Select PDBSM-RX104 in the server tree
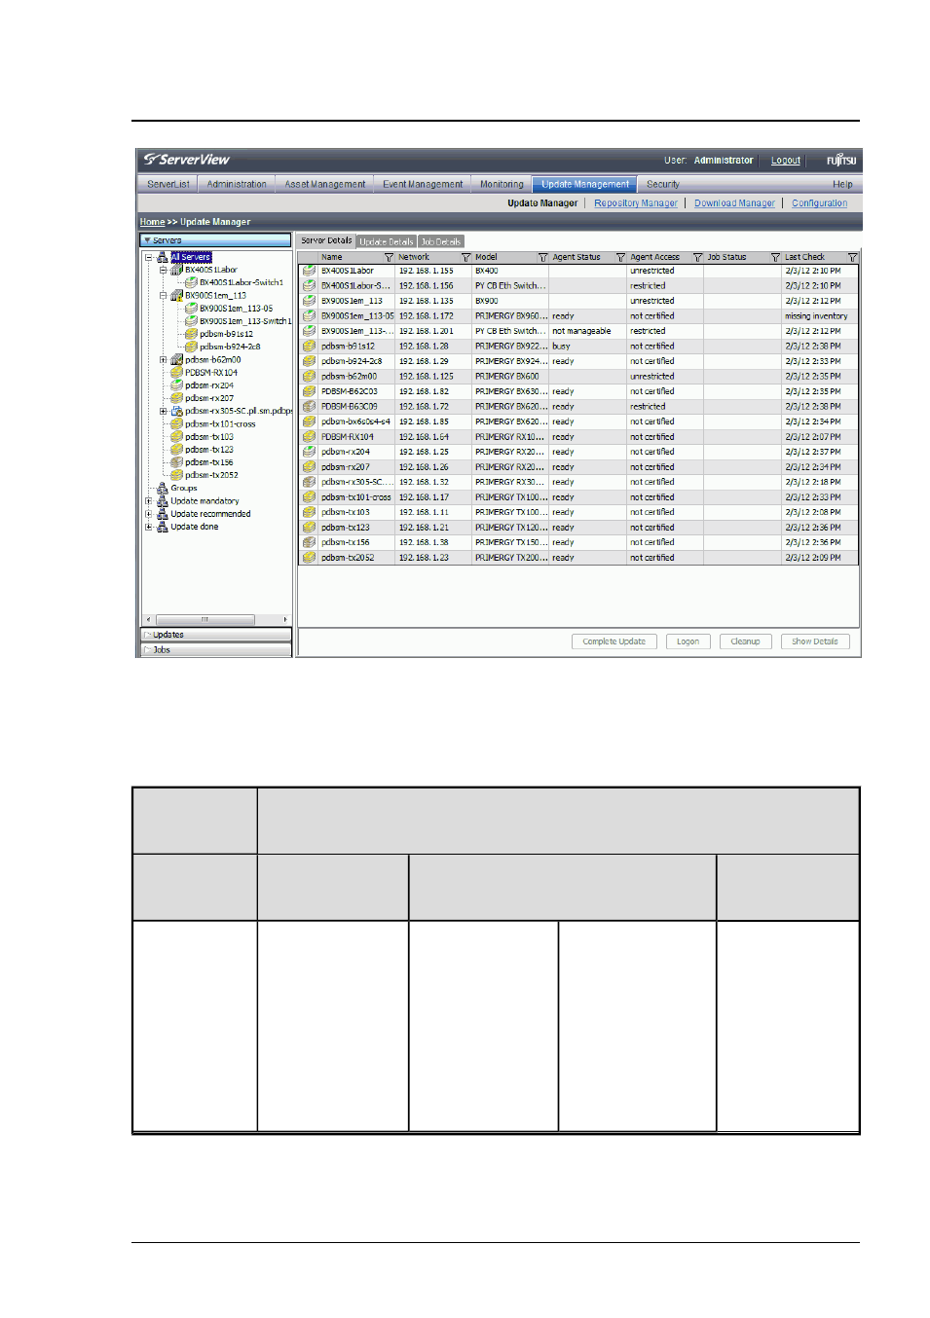The image size is (930, 1318). click(x=210, y=372)
